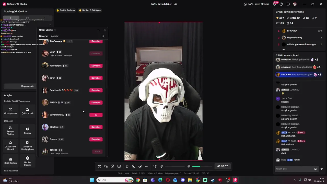Adjust the speaker volume slider
327x184 pixels.
click(x=175, y=166)
